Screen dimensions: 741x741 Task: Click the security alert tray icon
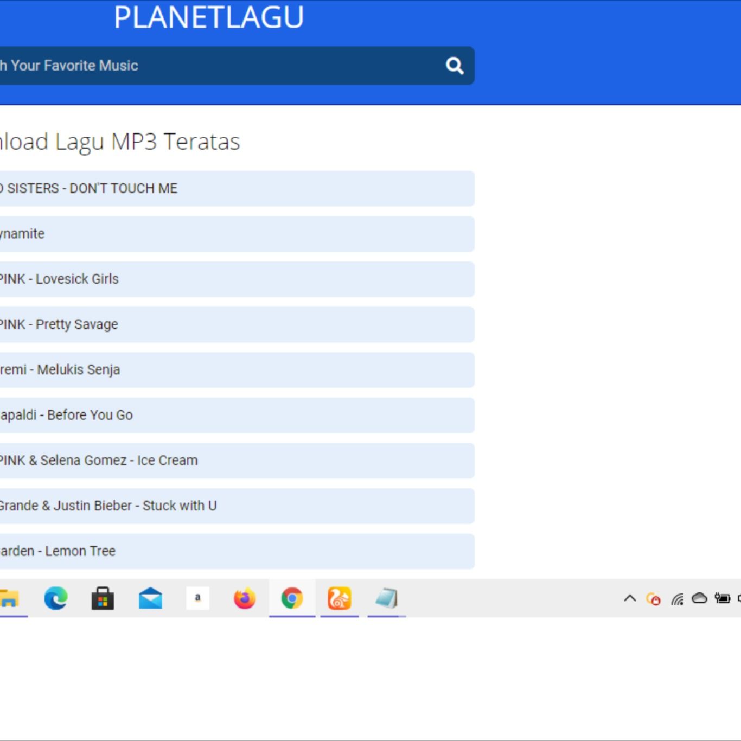[654, 599]
